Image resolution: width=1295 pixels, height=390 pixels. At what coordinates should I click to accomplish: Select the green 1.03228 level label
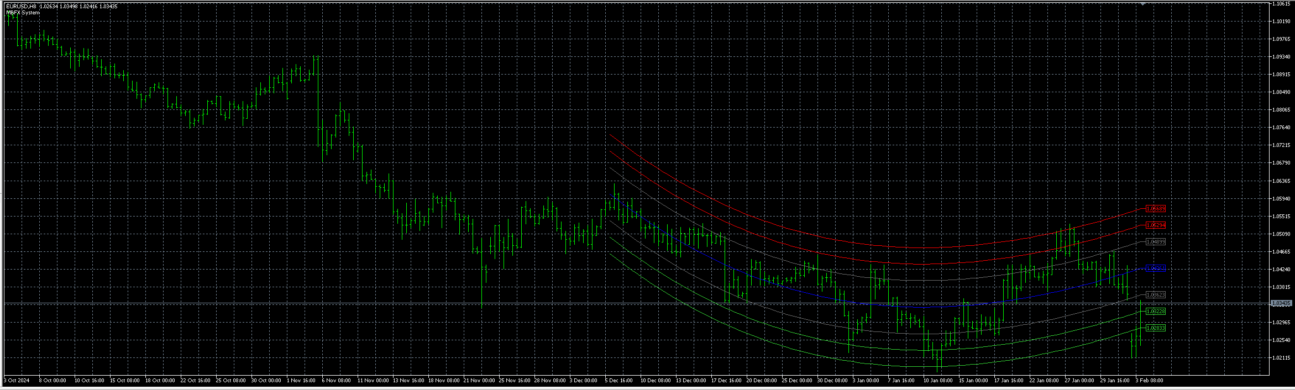tap(1156, 312)
